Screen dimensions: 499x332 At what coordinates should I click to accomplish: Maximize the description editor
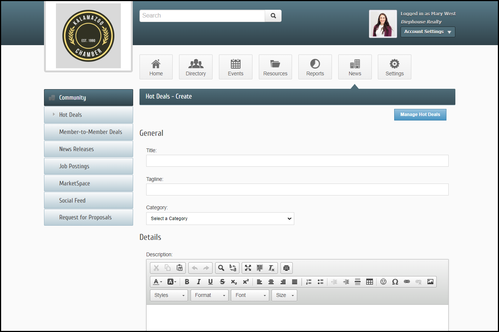tap(248, 268)
